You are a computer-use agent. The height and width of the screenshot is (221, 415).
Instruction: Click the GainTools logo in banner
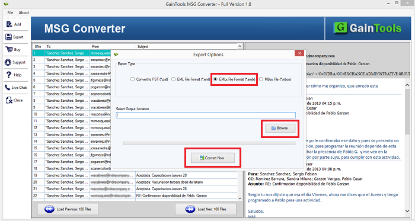click(x=368, y=28)
